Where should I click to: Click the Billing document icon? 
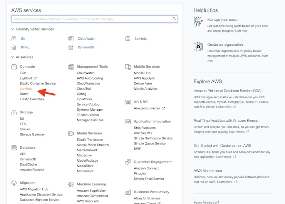click(14, 47)
